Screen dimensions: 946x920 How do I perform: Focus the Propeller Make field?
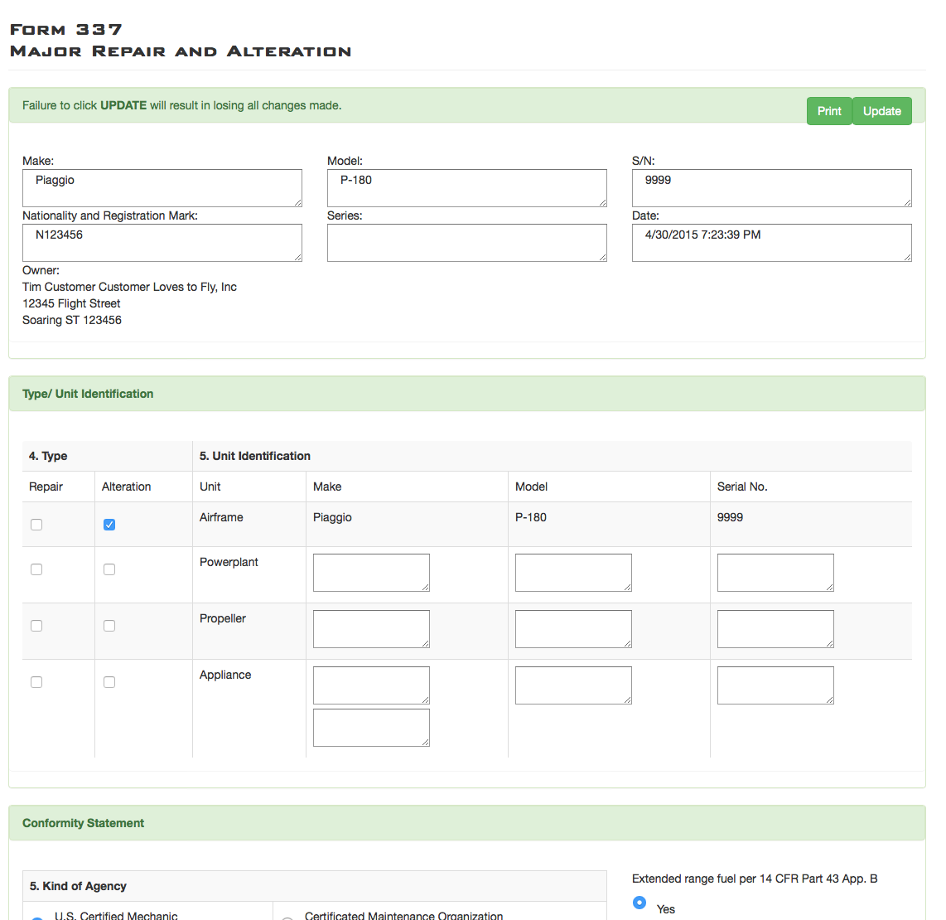click(372, 629)
